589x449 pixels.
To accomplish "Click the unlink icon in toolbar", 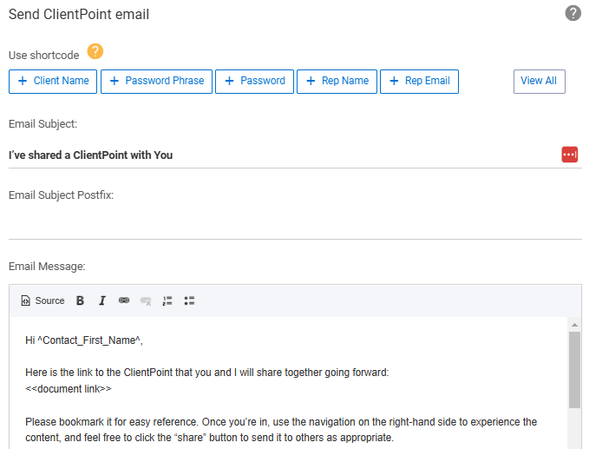I will (146, 300).
